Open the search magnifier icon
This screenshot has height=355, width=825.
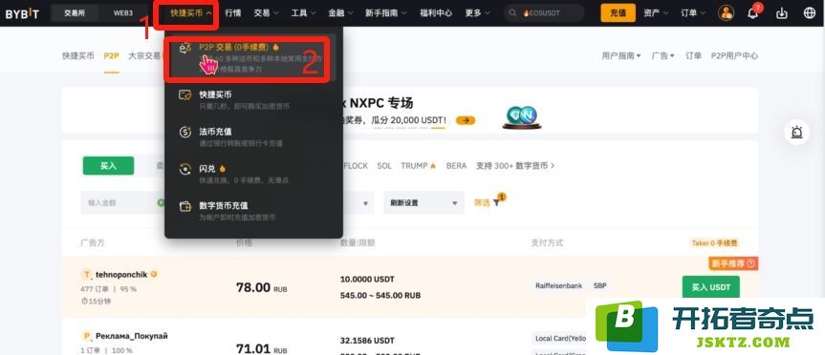512,13
